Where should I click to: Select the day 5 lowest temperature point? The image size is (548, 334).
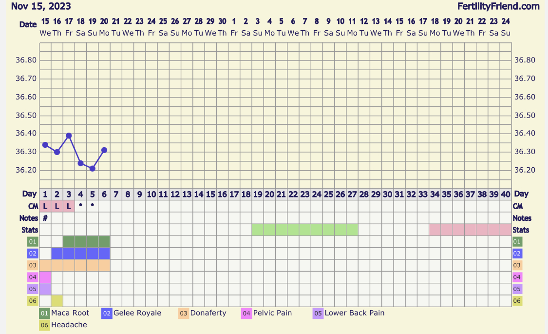click(92, 169)
